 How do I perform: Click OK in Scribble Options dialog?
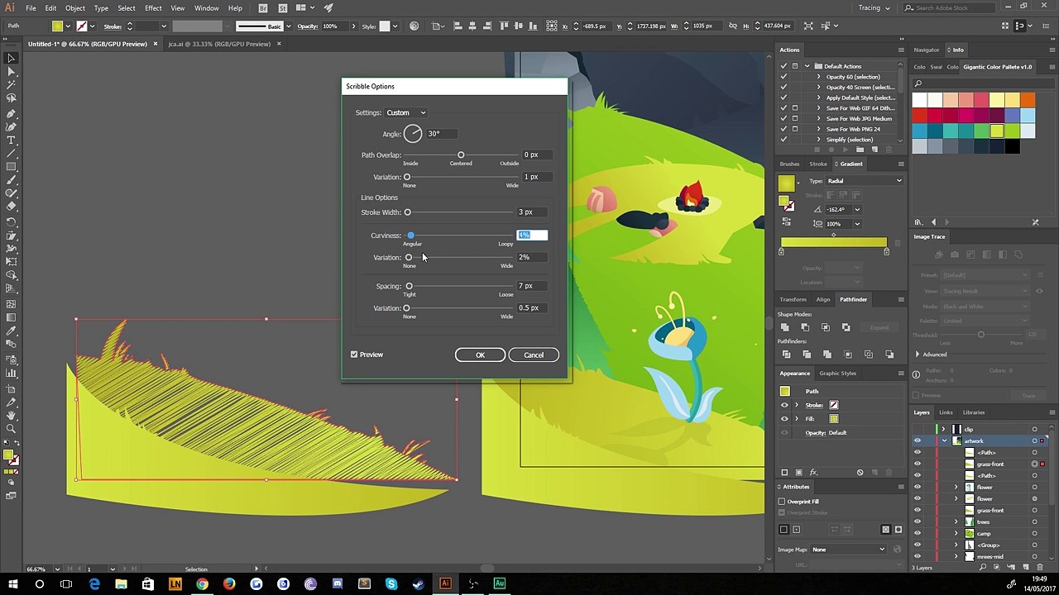pyautogui.click(x=480, y=355)
